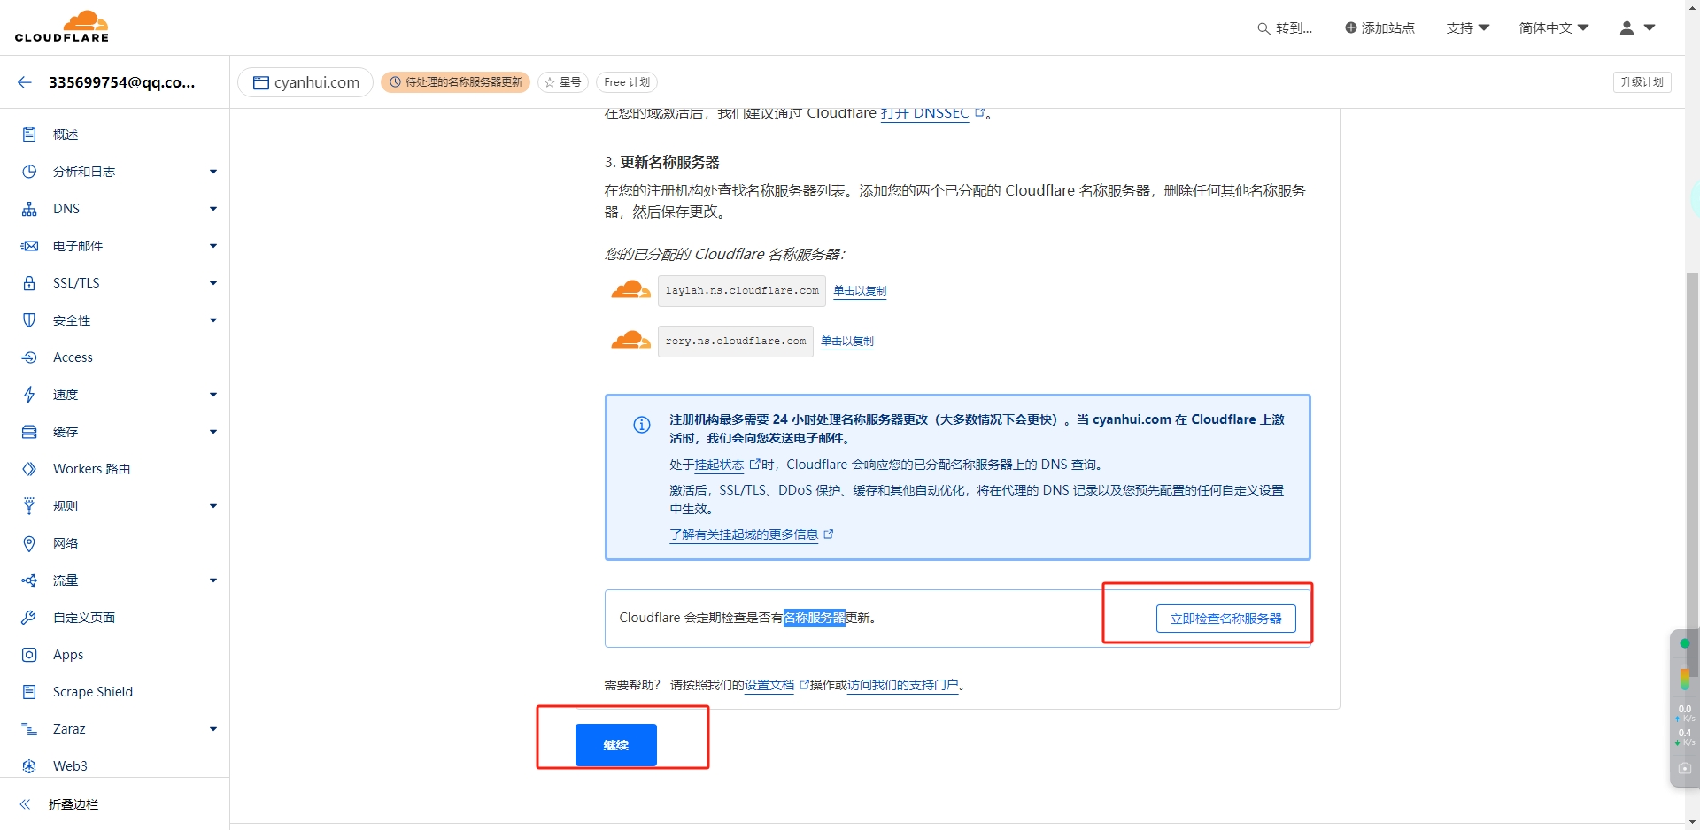Click the back arrow beside account email

[x=25, y=82]
